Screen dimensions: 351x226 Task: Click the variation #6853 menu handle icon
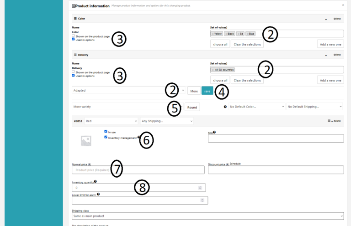[329, 121]
